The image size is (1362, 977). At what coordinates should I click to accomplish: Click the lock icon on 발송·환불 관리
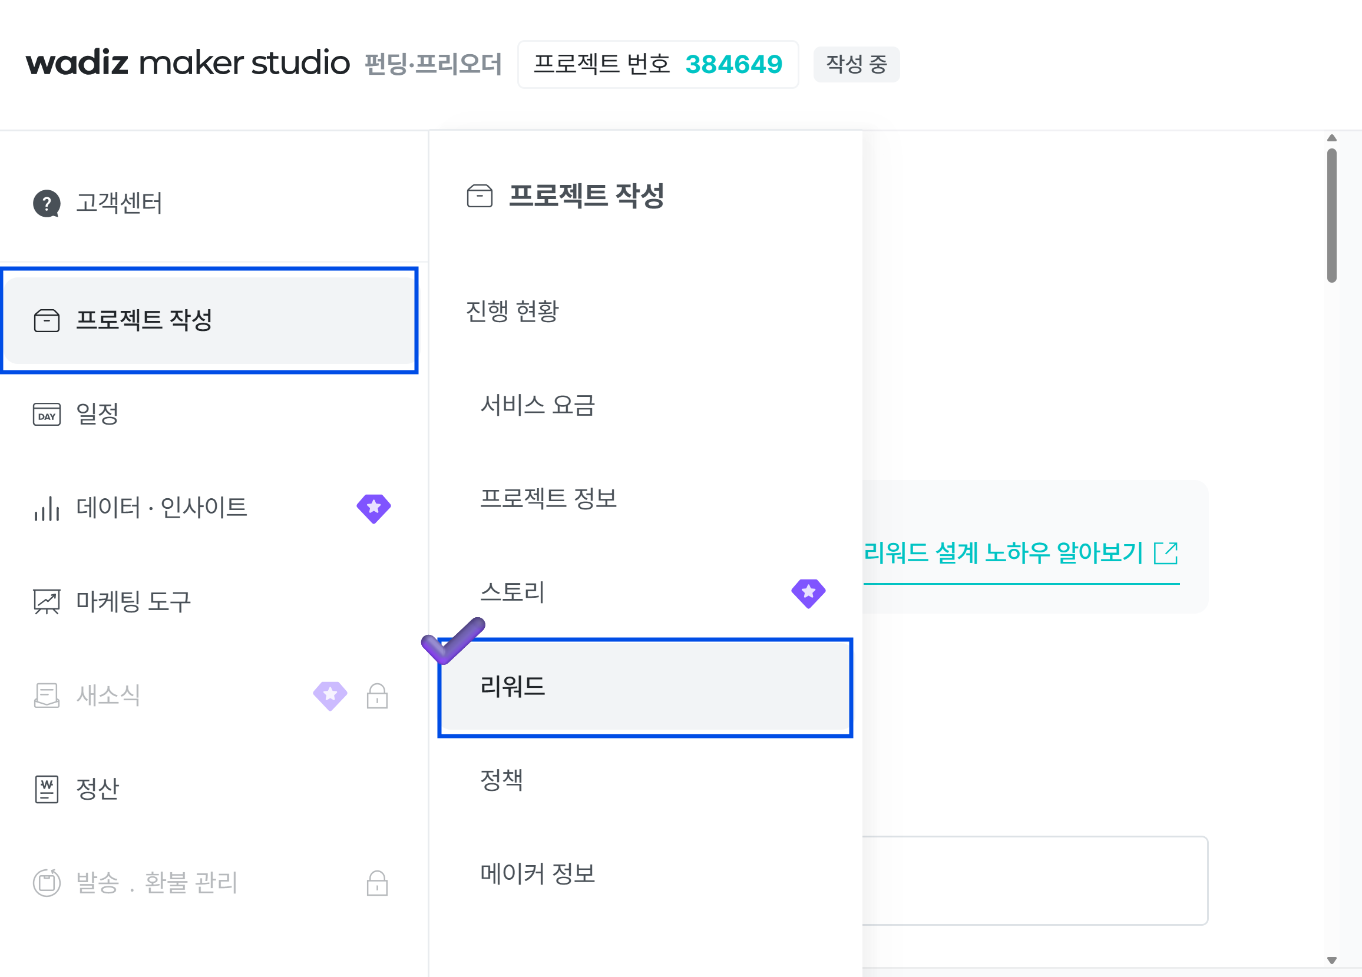377,883
